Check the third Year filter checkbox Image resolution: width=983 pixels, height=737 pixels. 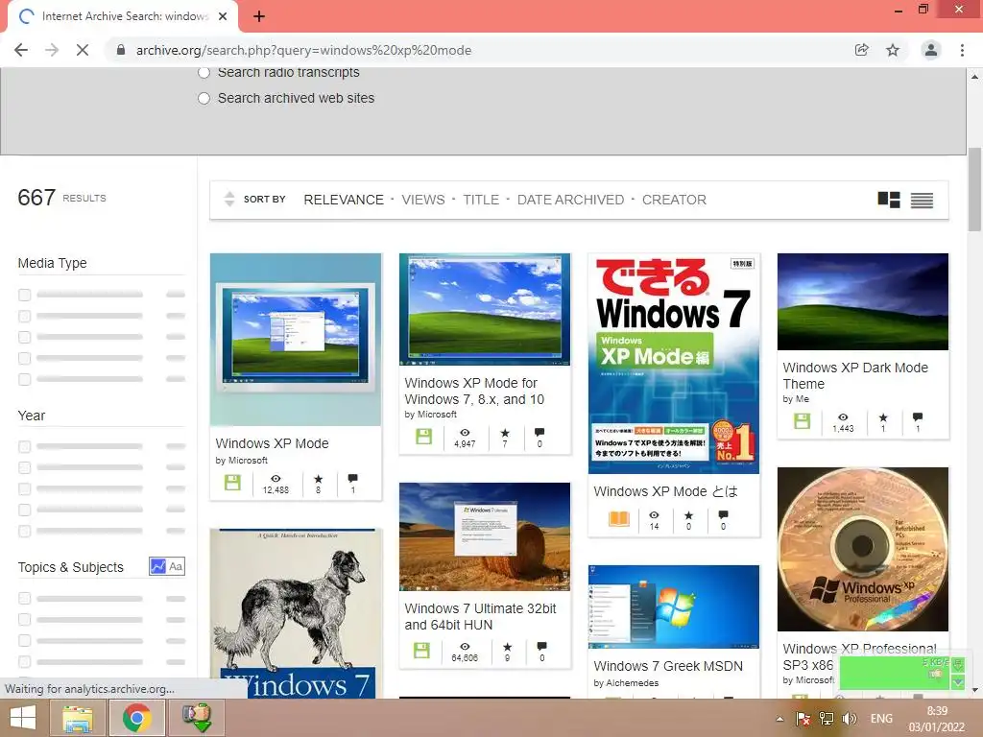click(x=24, y=488)
